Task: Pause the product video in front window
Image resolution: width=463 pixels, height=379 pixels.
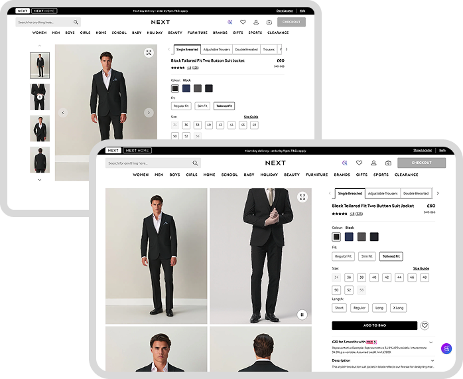Action: (x=302, y=315)
